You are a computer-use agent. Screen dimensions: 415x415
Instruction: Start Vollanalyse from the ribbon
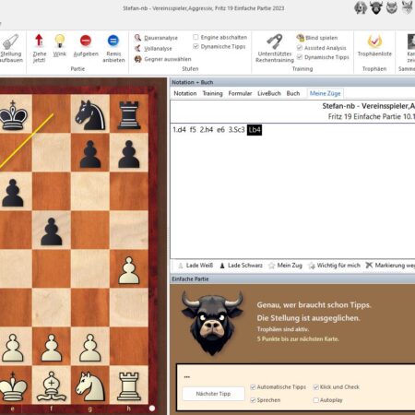pyautogui.click(x=153, y=48)
